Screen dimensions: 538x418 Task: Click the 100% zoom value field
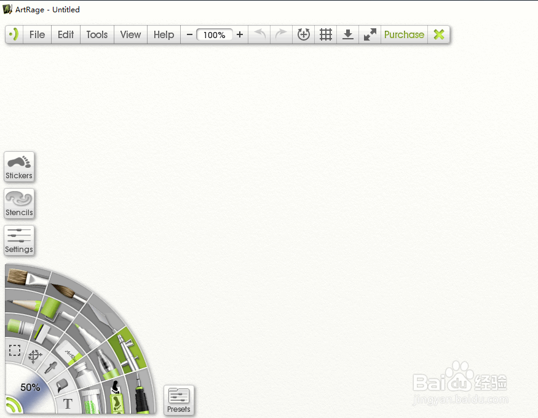tap(215, 34)
